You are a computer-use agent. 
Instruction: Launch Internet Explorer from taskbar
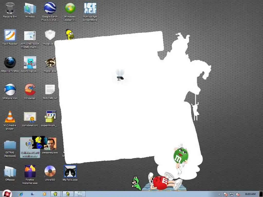point(21,194)
